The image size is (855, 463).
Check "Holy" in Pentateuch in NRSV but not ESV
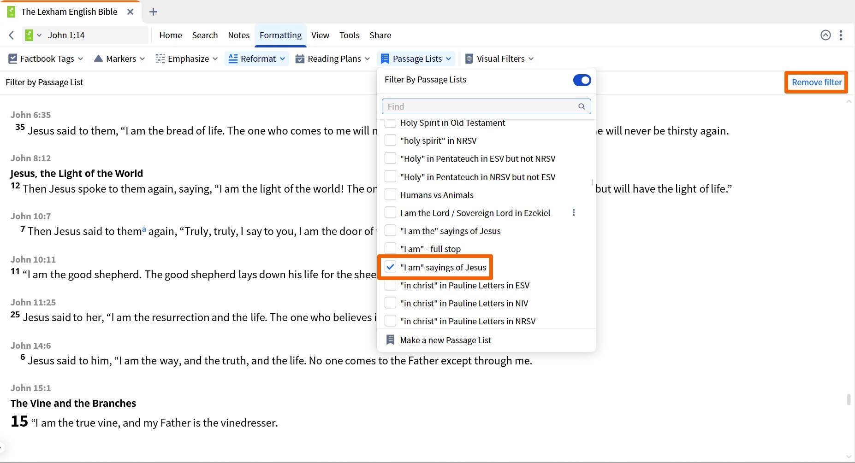coord(390,176)
